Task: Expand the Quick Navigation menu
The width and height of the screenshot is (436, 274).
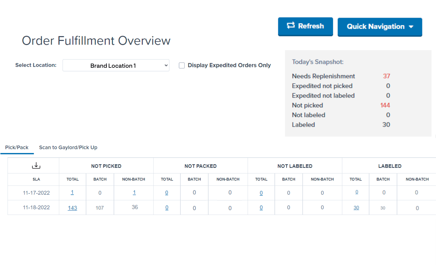Action: tap(379, 27)
